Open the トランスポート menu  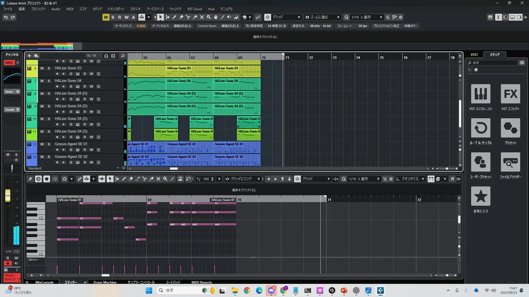[x=116, y=9]
